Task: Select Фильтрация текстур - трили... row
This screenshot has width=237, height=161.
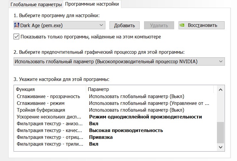Action: (x=115, y=144)
